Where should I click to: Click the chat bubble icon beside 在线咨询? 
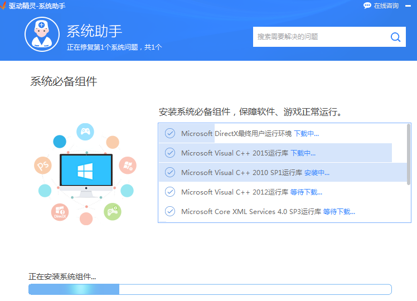click(367, 6)
